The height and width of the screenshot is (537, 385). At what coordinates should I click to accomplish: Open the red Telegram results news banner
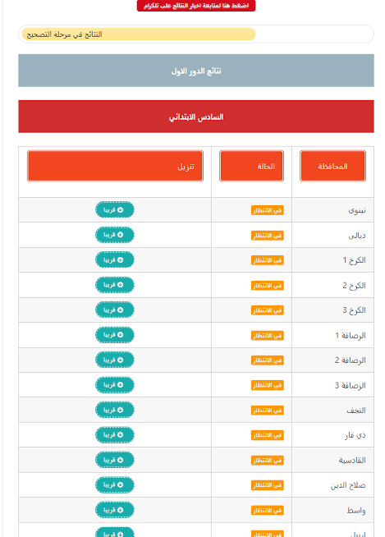[196, 6]
